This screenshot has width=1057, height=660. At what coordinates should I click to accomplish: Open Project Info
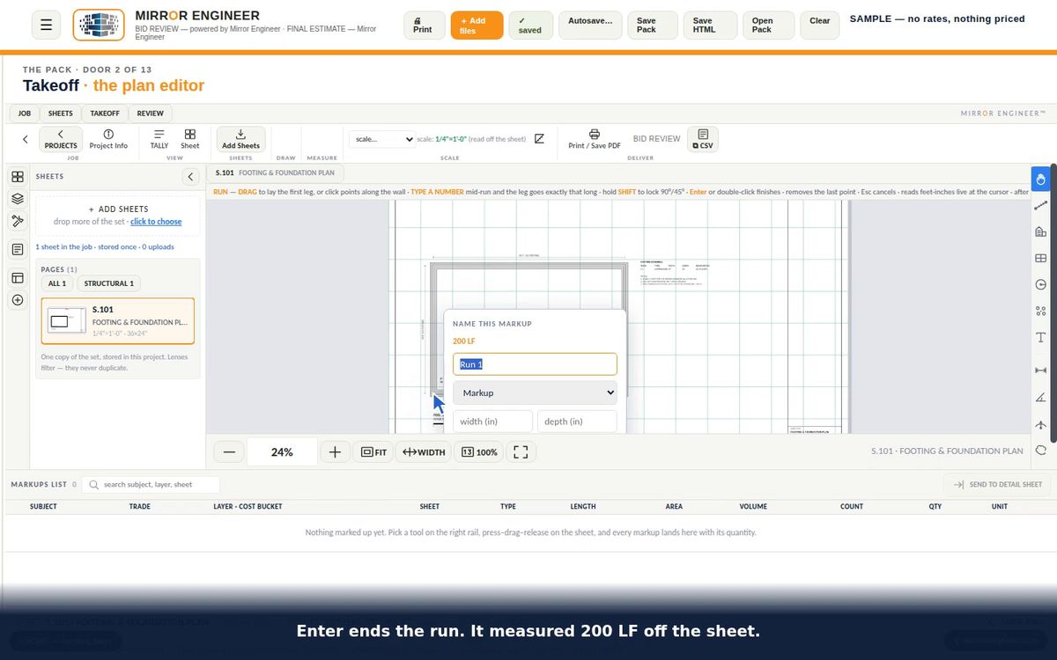pos(108,139)
